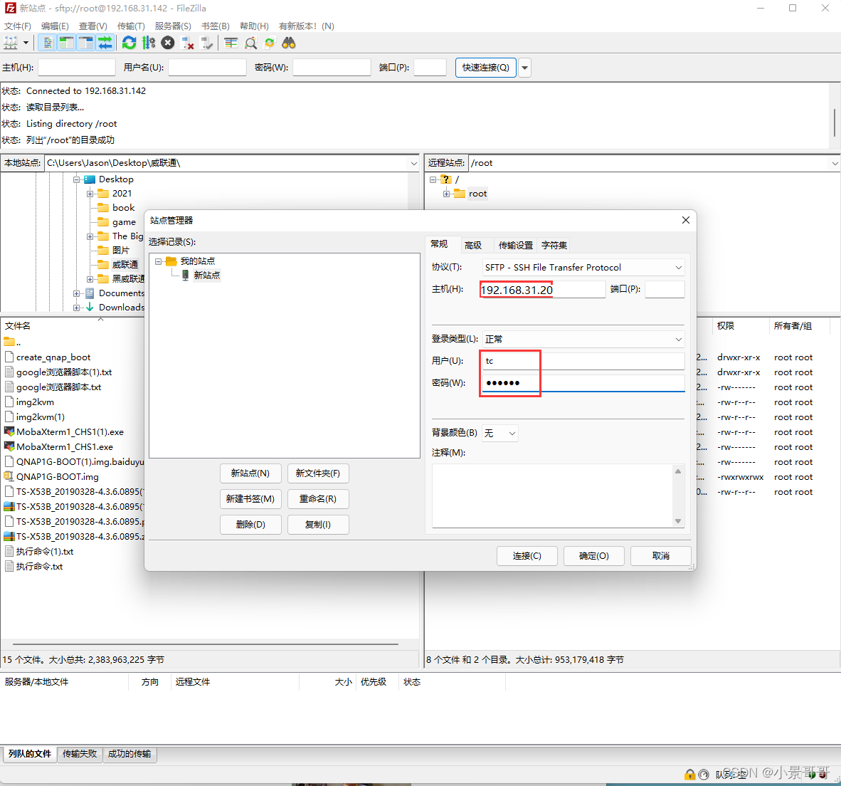
Task: Switch to the 传输失败 queue tab
Action: pyautogui.click(x=80, y=754)
